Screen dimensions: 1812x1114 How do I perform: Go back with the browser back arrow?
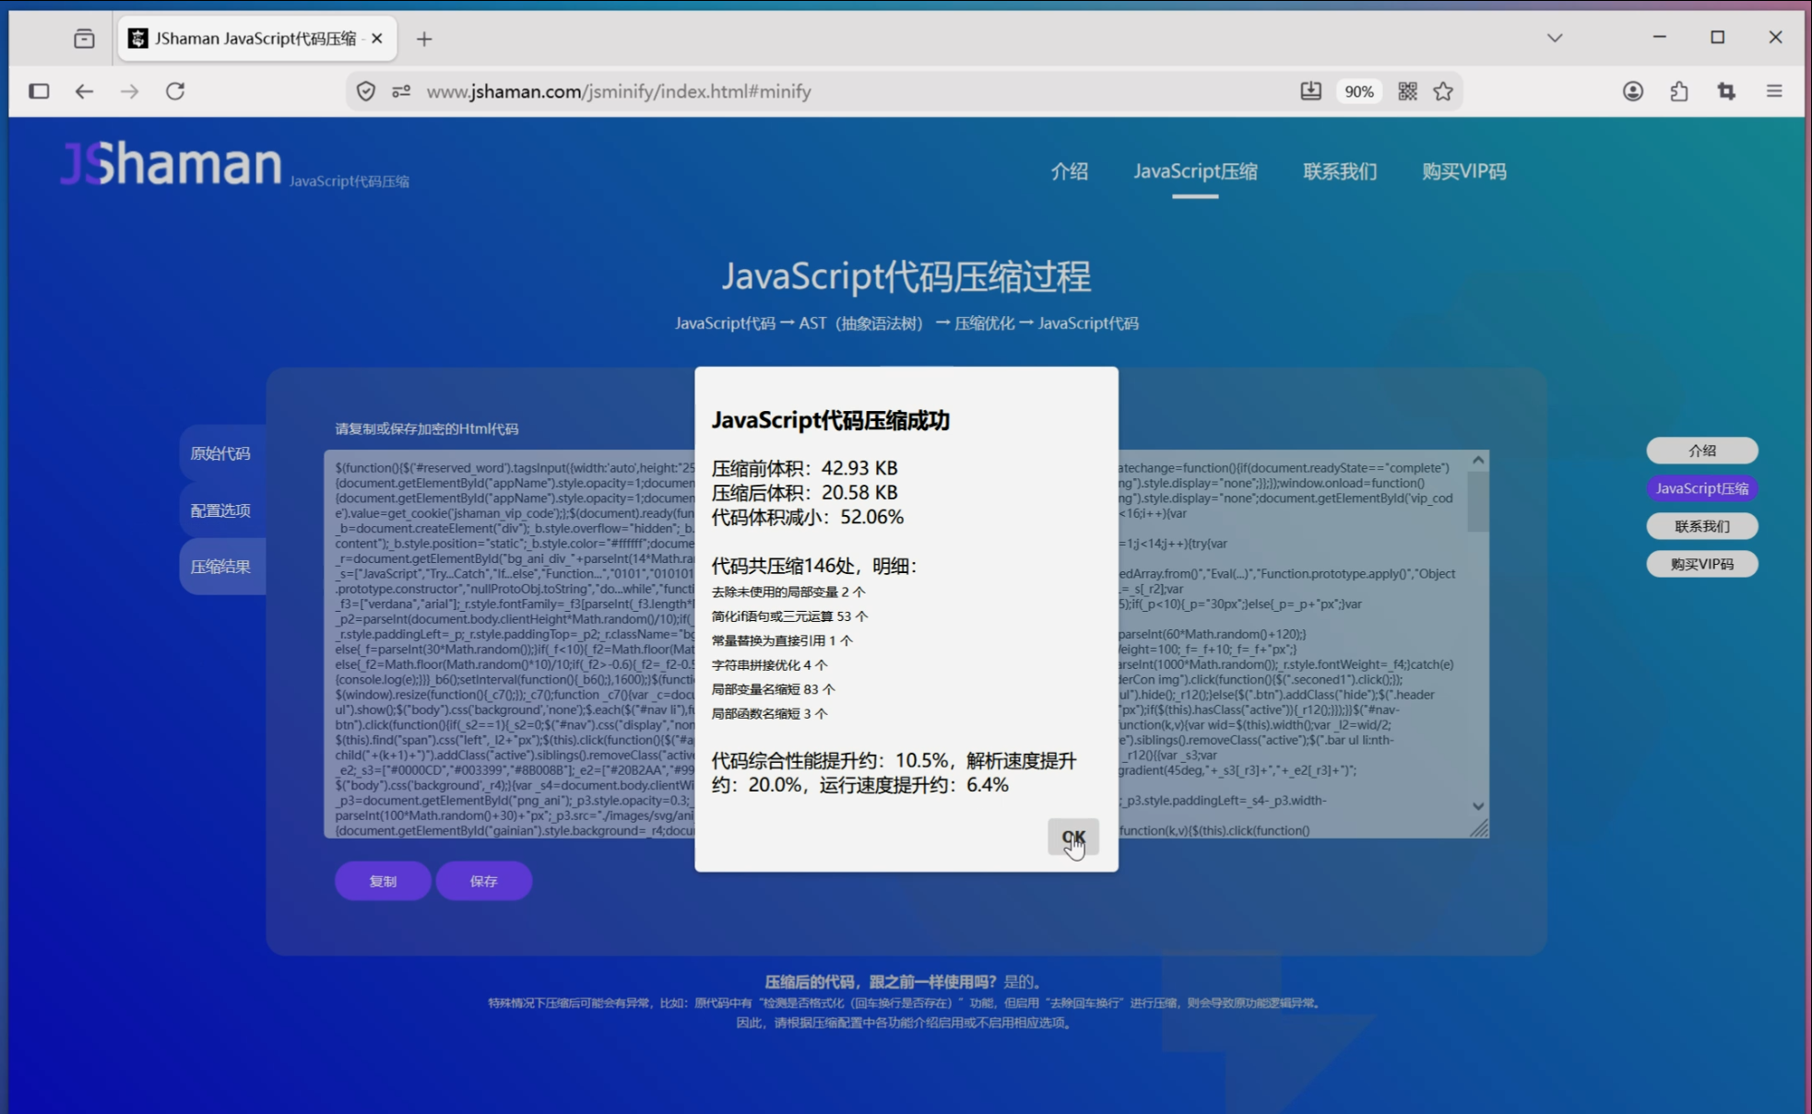click(84, 91)
